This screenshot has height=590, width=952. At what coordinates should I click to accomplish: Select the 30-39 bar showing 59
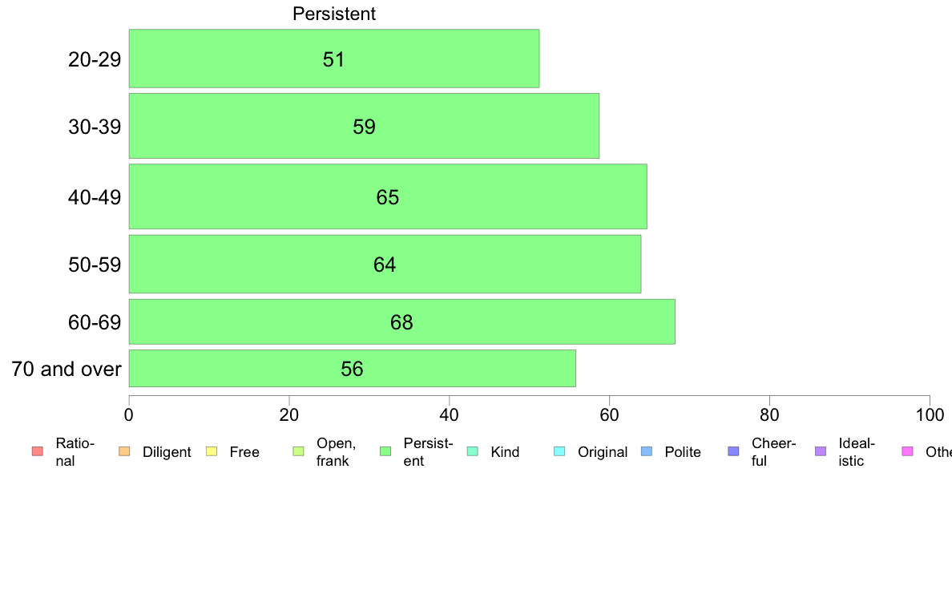[x=364, y=126]
